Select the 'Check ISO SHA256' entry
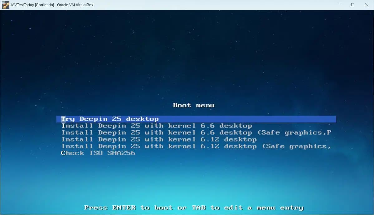 click(98, 153)
